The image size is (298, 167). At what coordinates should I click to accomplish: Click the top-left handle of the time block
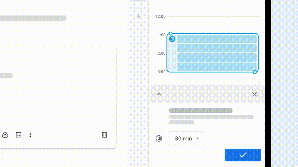[x=171, y=34]
